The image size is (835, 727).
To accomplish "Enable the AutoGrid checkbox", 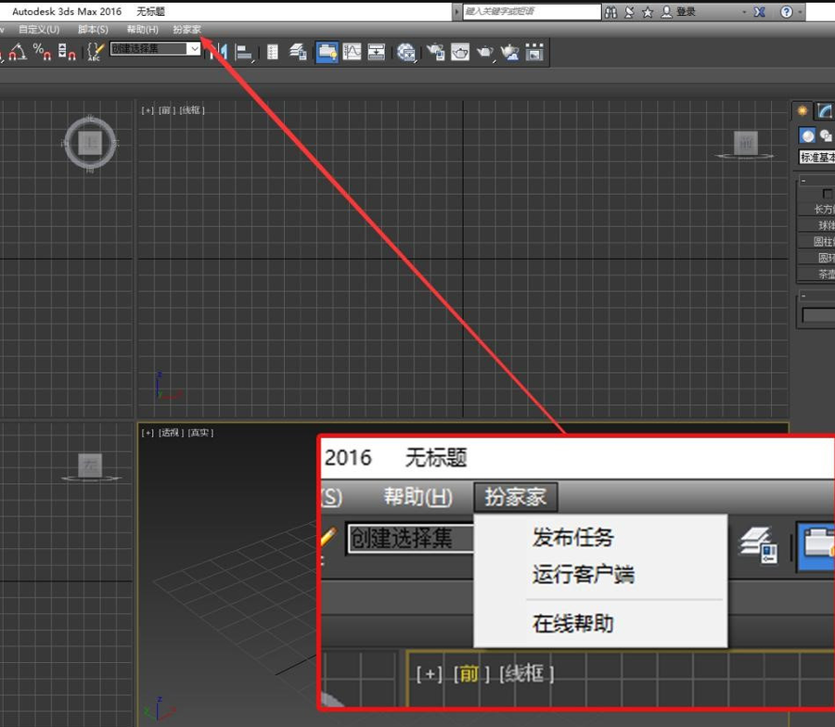I will click(827, 193).
